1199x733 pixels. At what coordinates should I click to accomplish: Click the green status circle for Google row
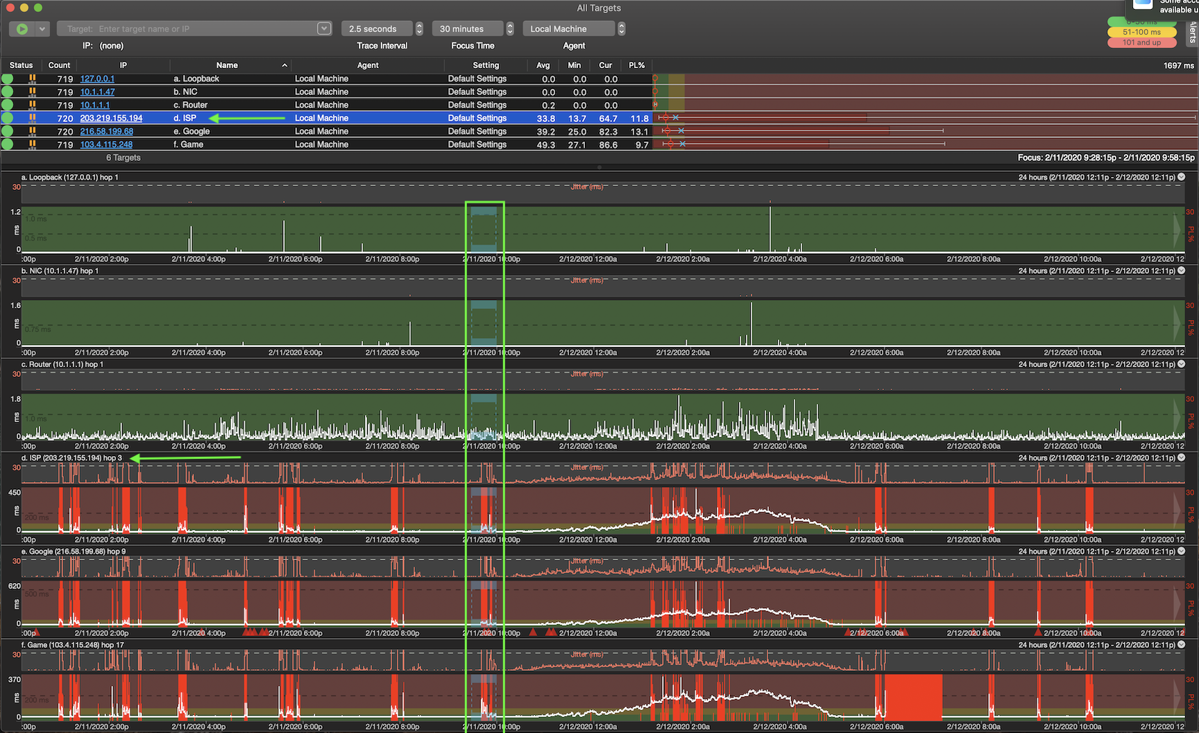(x=8, y=131)
